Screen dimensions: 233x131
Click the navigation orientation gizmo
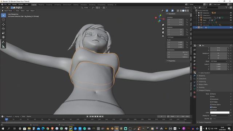159,19
